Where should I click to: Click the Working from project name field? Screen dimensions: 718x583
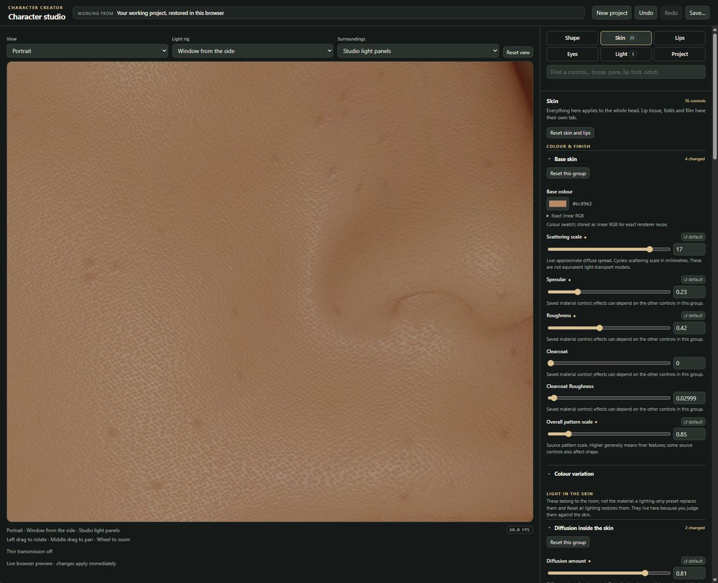point(328,13)
